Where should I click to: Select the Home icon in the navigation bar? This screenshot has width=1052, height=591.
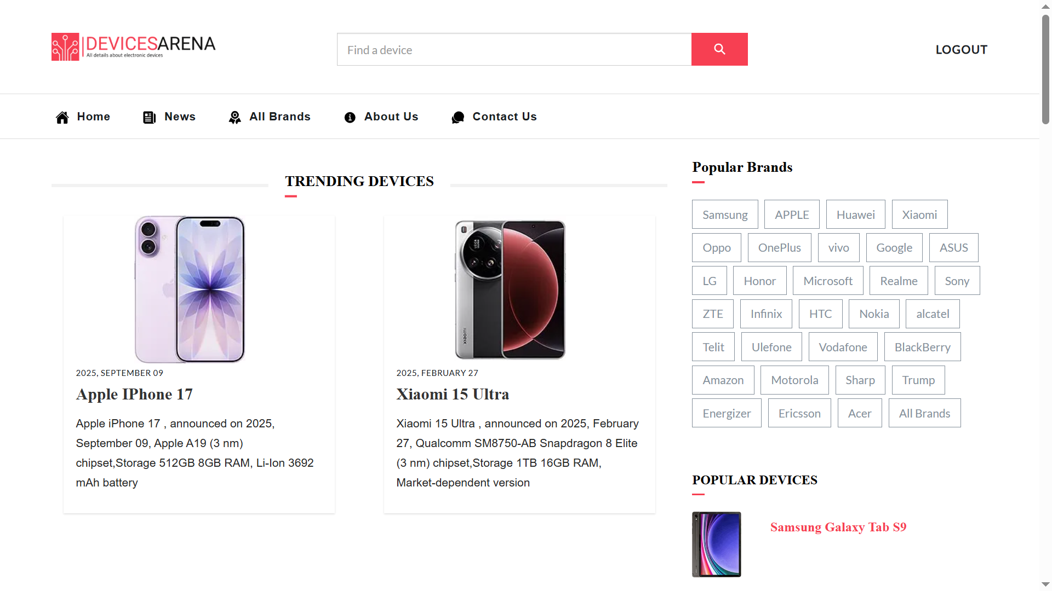coord(62,117)
